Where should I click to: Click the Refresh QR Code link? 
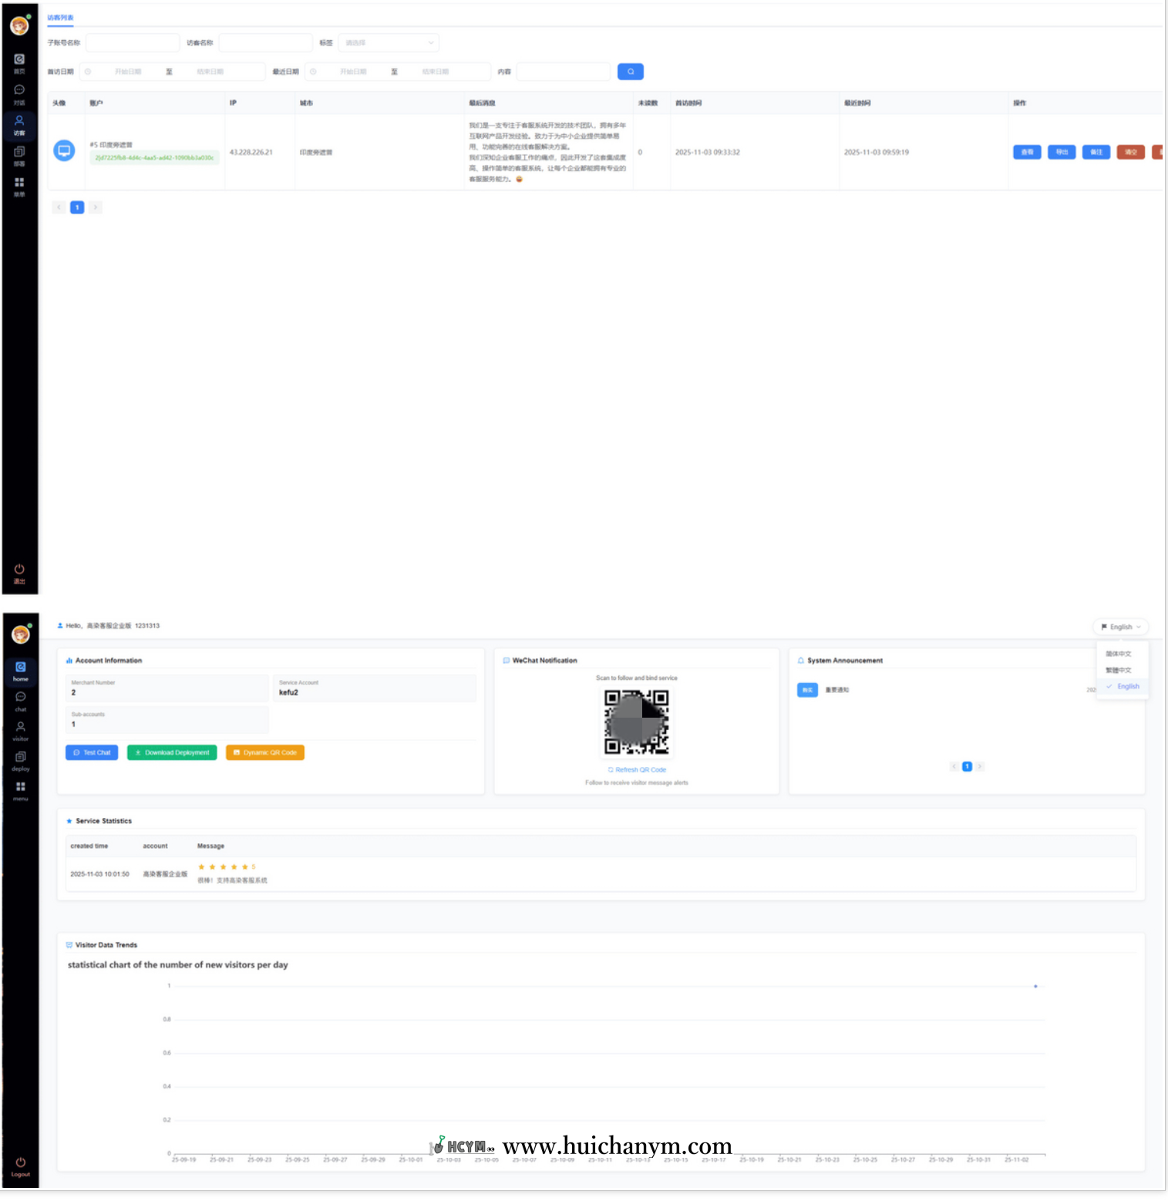(637, 769)
